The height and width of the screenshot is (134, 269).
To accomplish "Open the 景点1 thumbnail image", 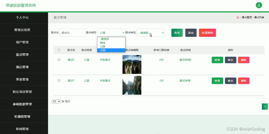I will click(132, 85).
